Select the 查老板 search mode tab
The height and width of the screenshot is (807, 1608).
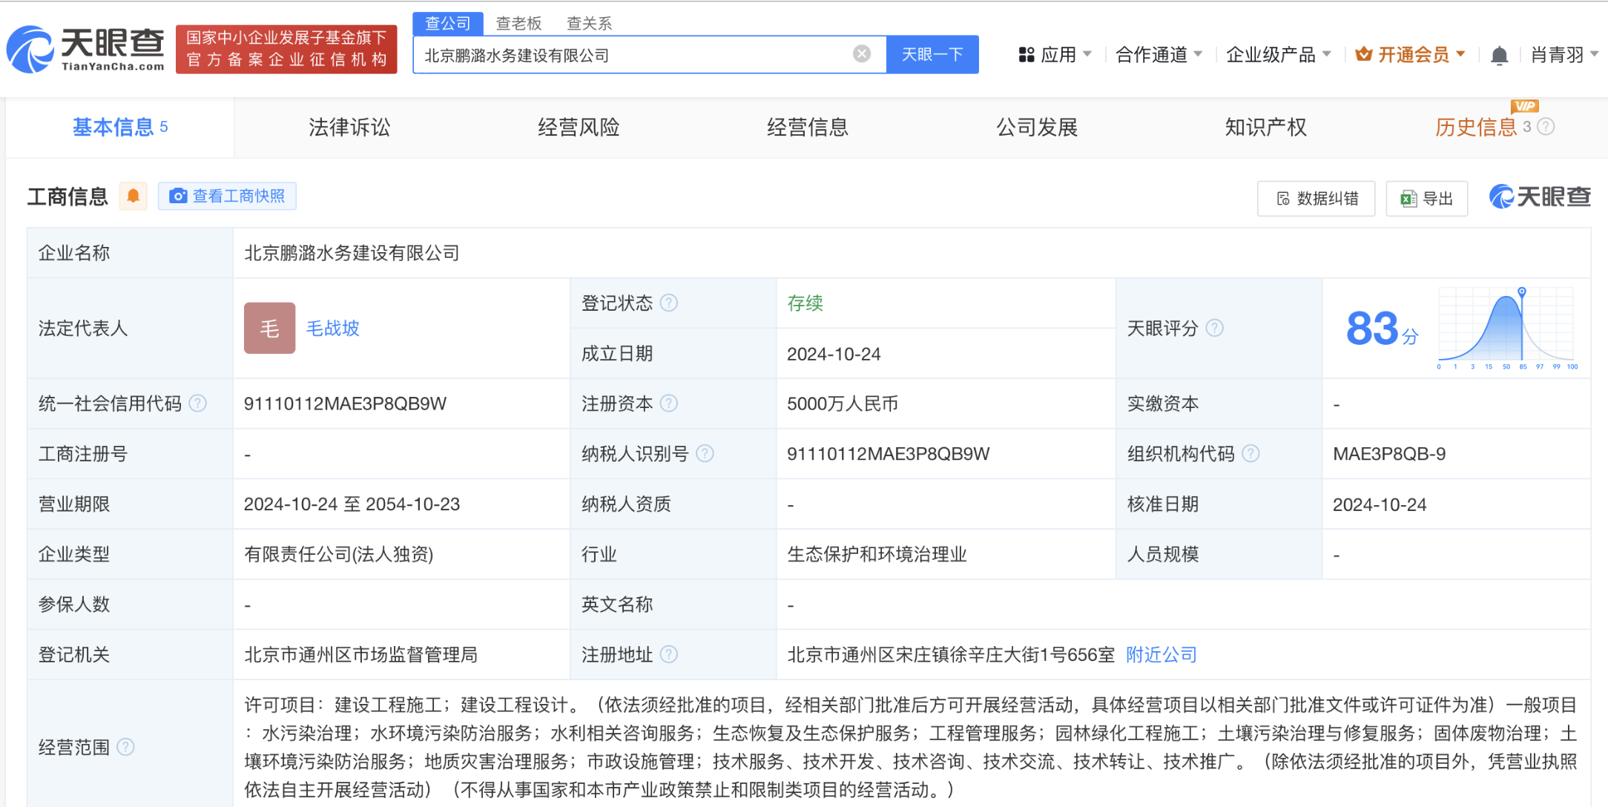(x=518, y=24)
